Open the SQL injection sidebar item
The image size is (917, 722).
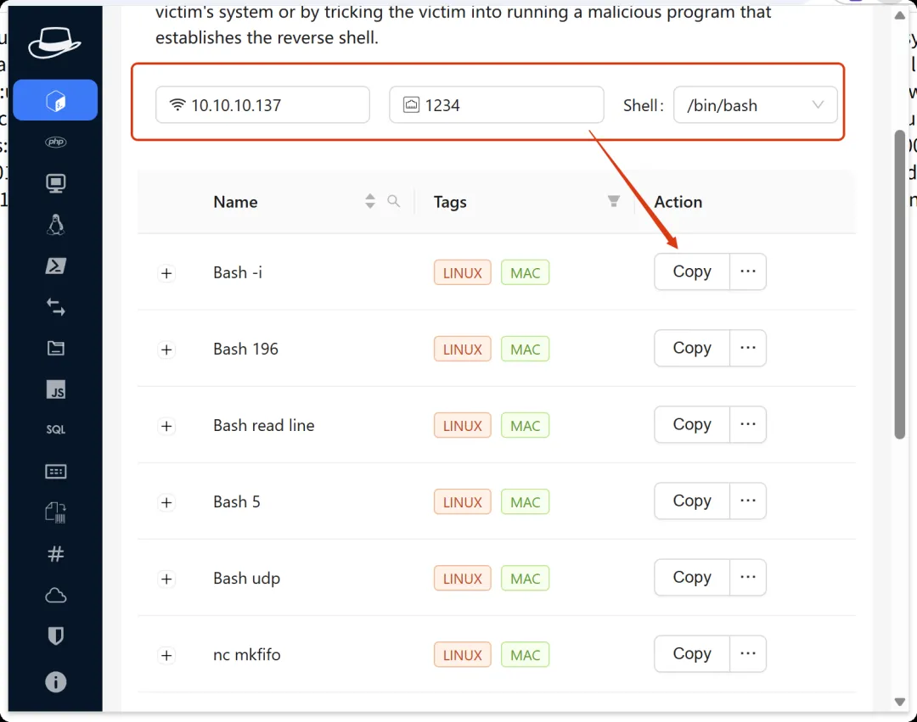pyautogui.click(x=56, y=430)
